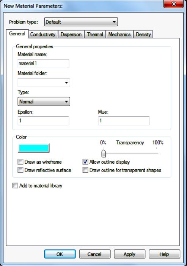This screenshot has height=266, width=187.
Task: Click the Mue value field
Action: (x=124, y=121)
